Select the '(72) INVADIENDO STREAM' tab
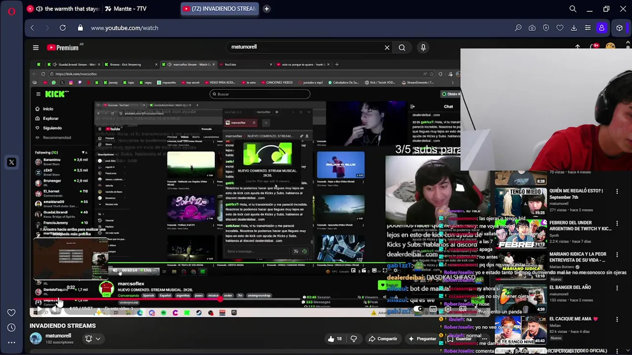This screenshot has height=355, width=632. 220,9
